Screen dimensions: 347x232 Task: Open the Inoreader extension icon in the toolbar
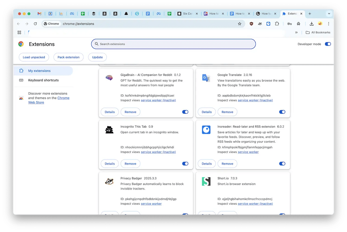tap(269, 24)
